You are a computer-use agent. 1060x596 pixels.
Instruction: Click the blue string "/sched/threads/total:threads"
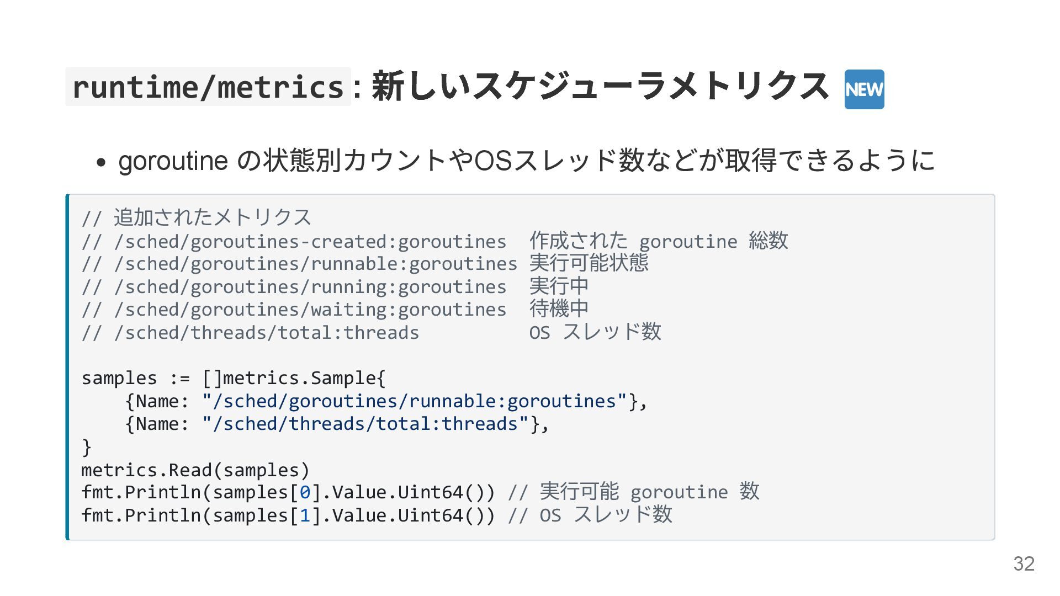coord(365,424)
